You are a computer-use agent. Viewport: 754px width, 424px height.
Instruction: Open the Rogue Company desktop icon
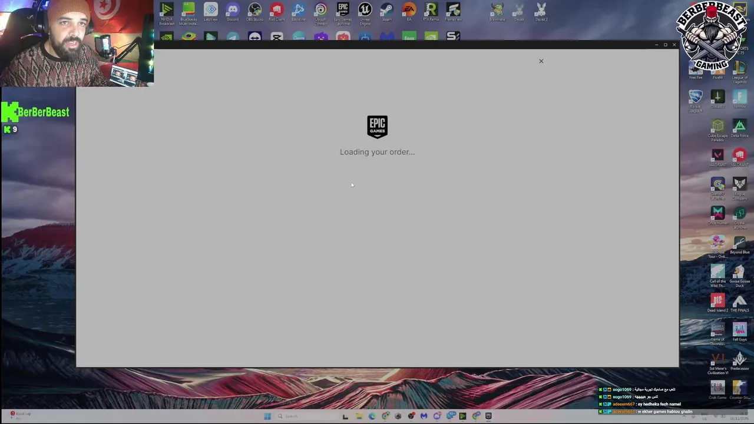click(x=740, y=188)
